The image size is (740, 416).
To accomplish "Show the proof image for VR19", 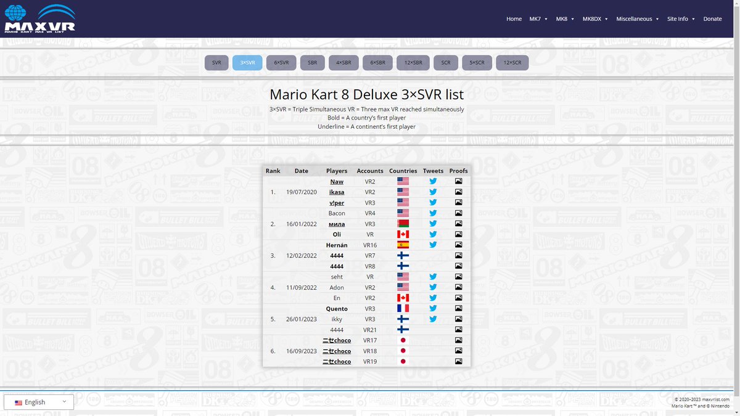I will point(458,361).
